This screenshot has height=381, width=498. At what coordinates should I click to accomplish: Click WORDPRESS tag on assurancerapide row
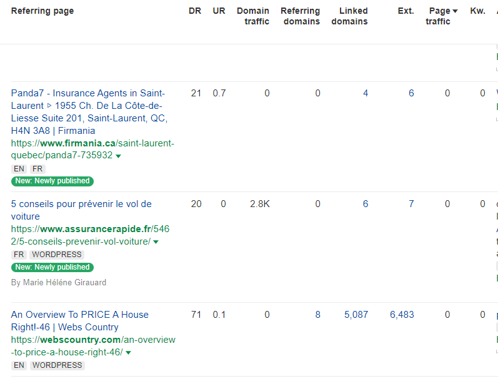tap(57, 255)
